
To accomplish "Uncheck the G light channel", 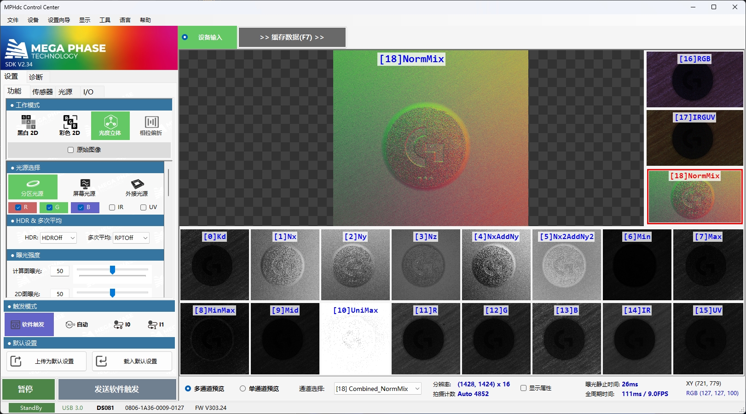I will tap(49, 207).
